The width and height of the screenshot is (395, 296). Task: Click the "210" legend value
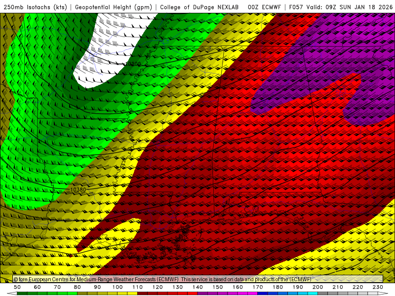tap(338, 287)
